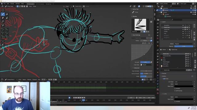The width and height of the screenshot is (197, 110).
Task: Select the Cutter tool
Action: [3, 22]
